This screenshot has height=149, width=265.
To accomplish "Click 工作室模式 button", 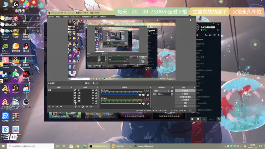I will tap(185, 100).
